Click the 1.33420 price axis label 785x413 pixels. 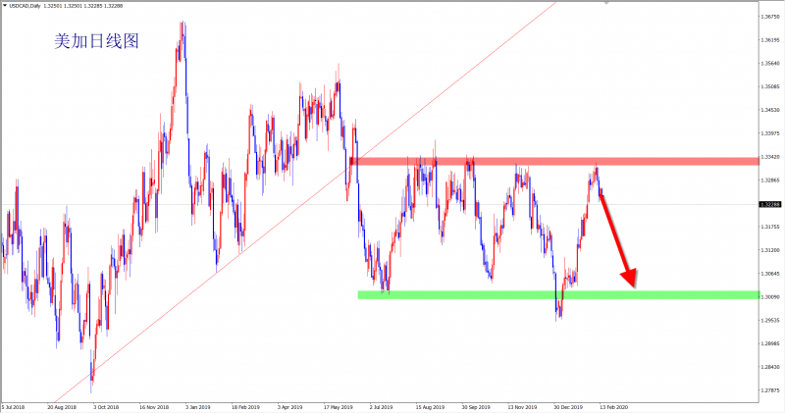(x=769, y=156)
